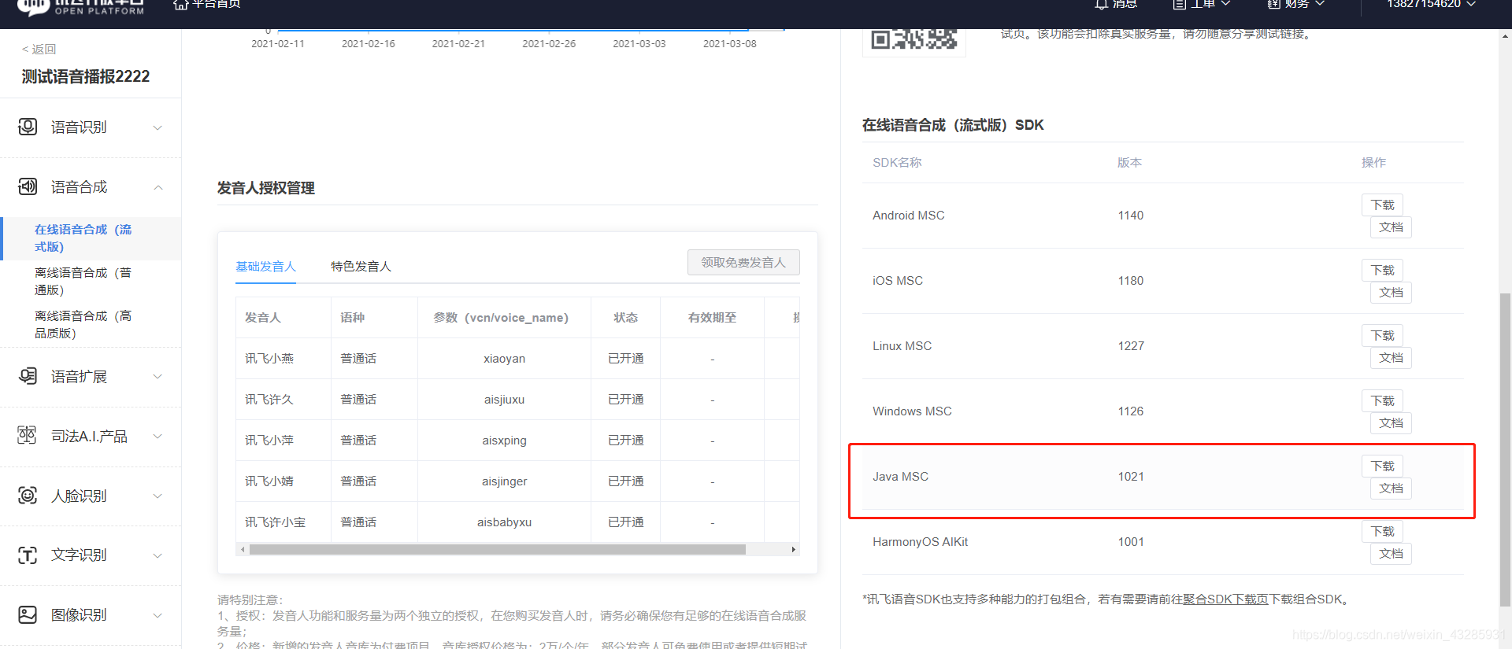Click the home icon beside 平台首页
This screenshot has width=1512, height=649.
[x=180, y=4]
